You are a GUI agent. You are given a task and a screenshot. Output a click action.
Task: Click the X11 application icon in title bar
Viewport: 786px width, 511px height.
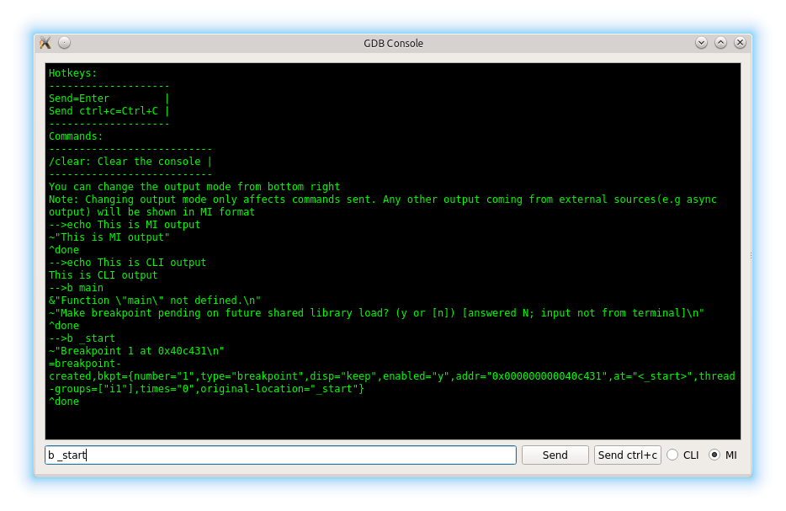pyautogui.click(x=45, y=43)
